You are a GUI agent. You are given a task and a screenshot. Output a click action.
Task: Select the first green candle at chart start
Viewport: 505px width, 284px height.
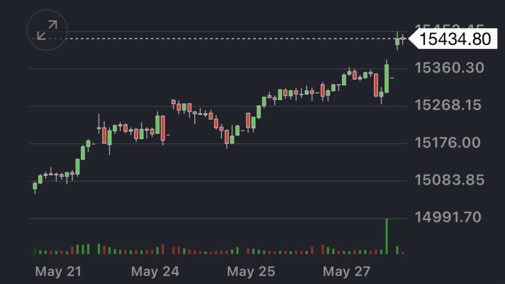pyautogui.click(x=35, y=186)
